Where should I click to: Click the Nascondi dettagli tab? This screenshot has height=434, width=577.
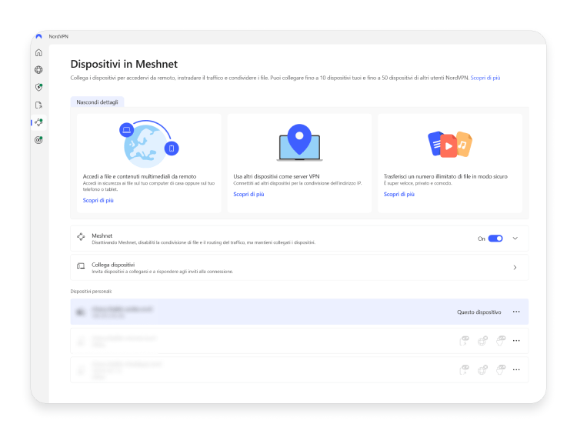click(x=97, y=102)
